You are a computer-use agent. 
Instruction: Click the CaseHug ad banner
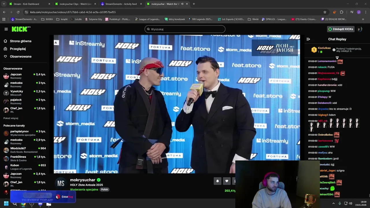coord(43,197)
